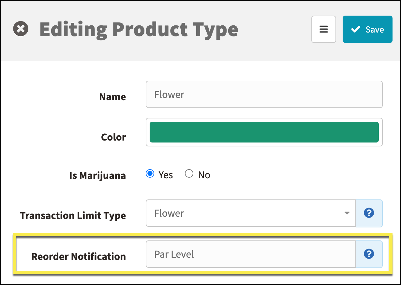Click the No label text
Screen dimensions: 401x285
(x=204, y=175)
